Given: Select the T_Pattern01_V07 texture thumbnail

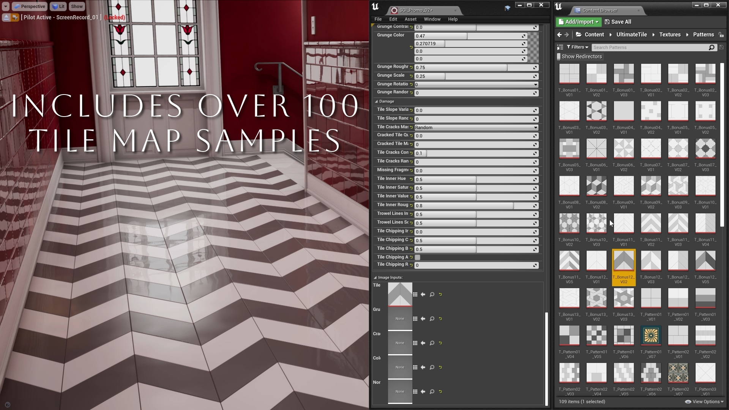Looking at the screenshot, I should pos(651,336).
